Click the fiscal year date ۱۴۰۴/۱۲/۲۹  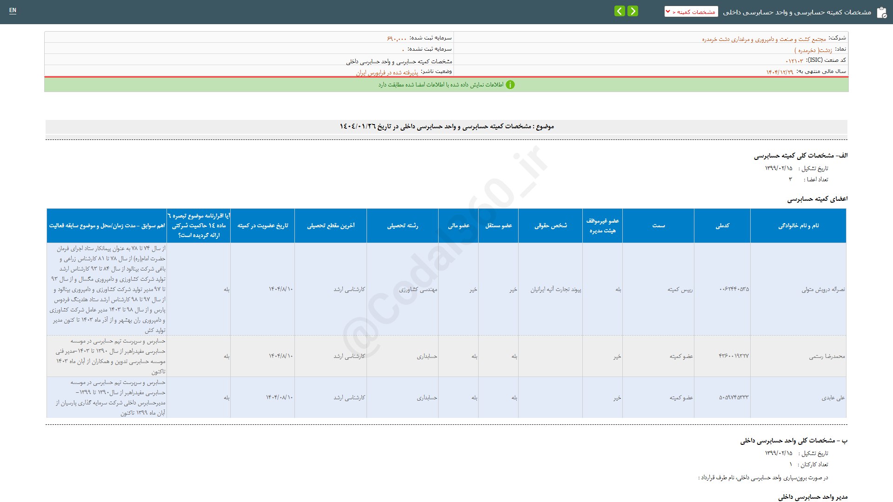tap(780, 72)
